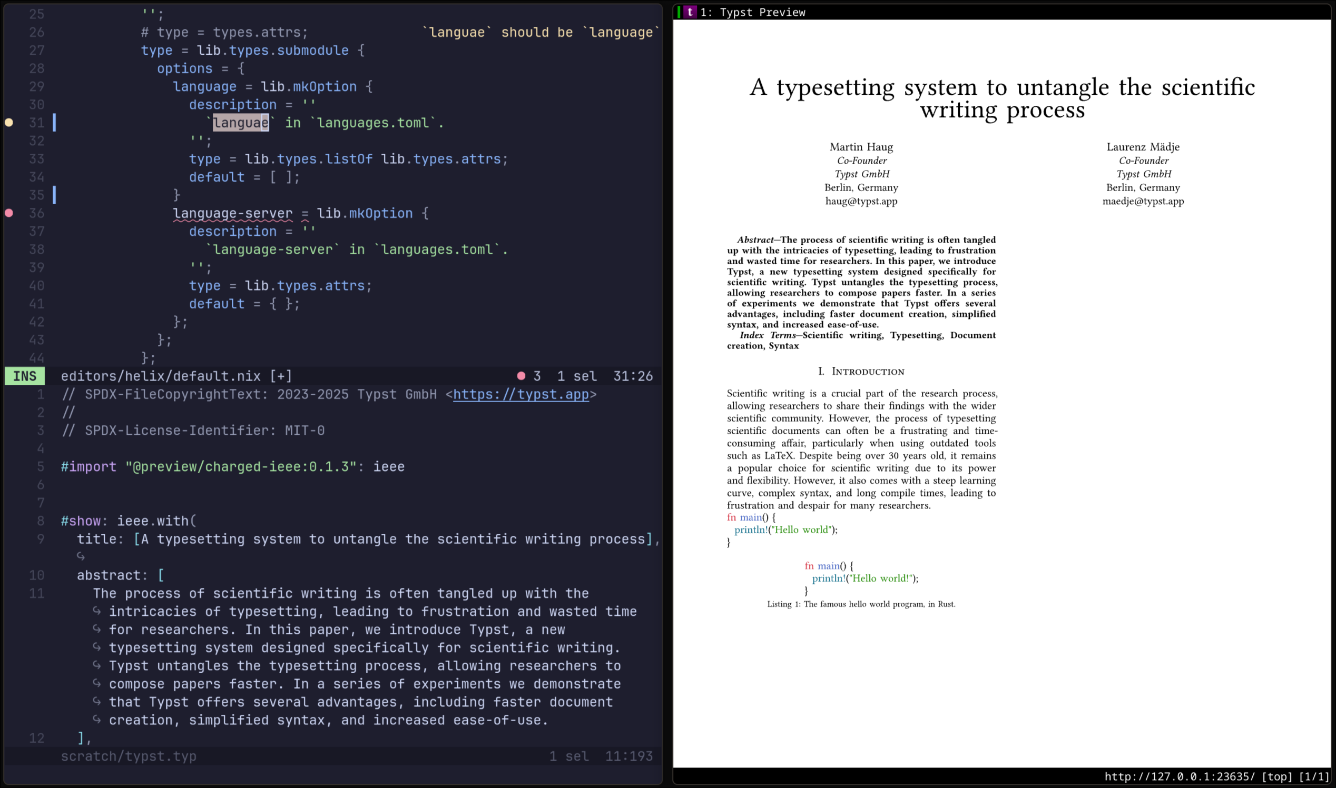This screenshot has width=1336, height=788.
Task: Click the INS mode indicator
Action: 25,376
